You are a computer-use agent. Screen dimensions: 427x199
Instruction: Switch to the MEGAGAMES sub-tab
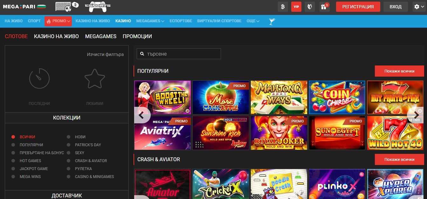(x=101, y=37)
